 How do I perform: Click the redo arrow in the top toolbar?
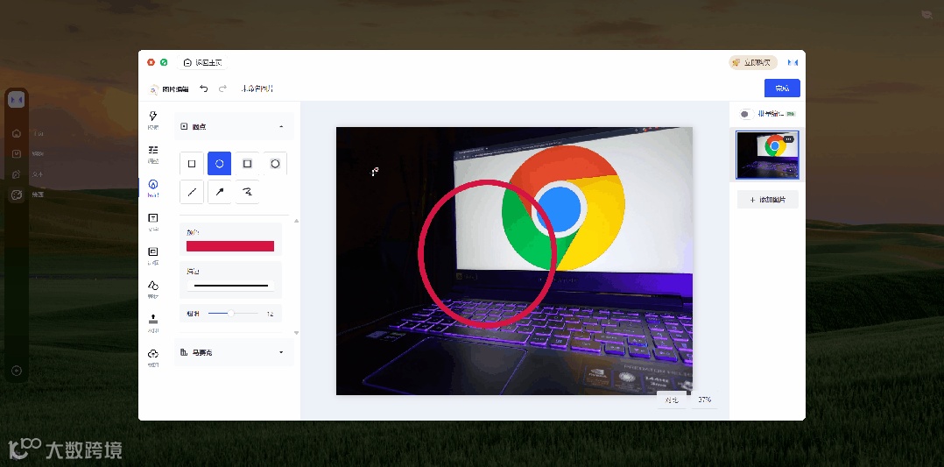click(x=222, y=88)
